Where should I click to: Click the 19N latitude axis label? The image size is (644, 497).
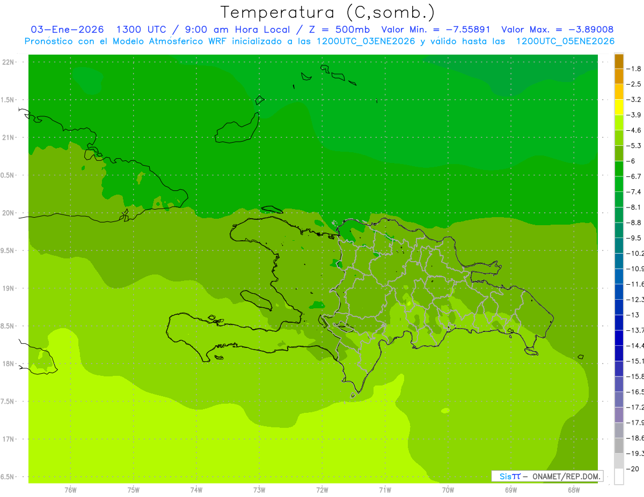click(9, 288)
